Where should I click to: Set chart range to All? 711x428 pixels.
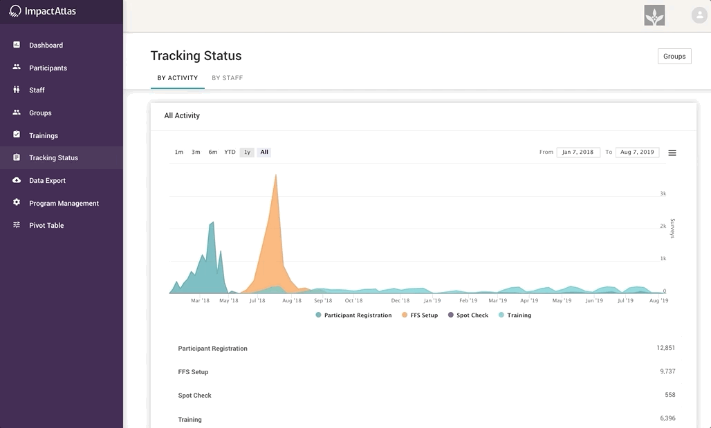(x=264, y=152)
